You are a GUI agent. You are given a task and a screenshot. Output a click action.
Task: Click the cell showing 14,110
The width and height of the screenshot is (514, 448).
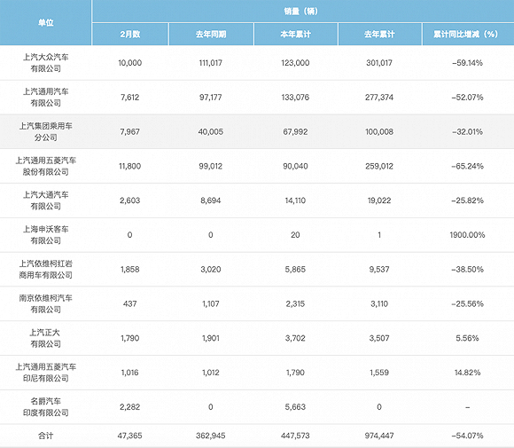295,200
